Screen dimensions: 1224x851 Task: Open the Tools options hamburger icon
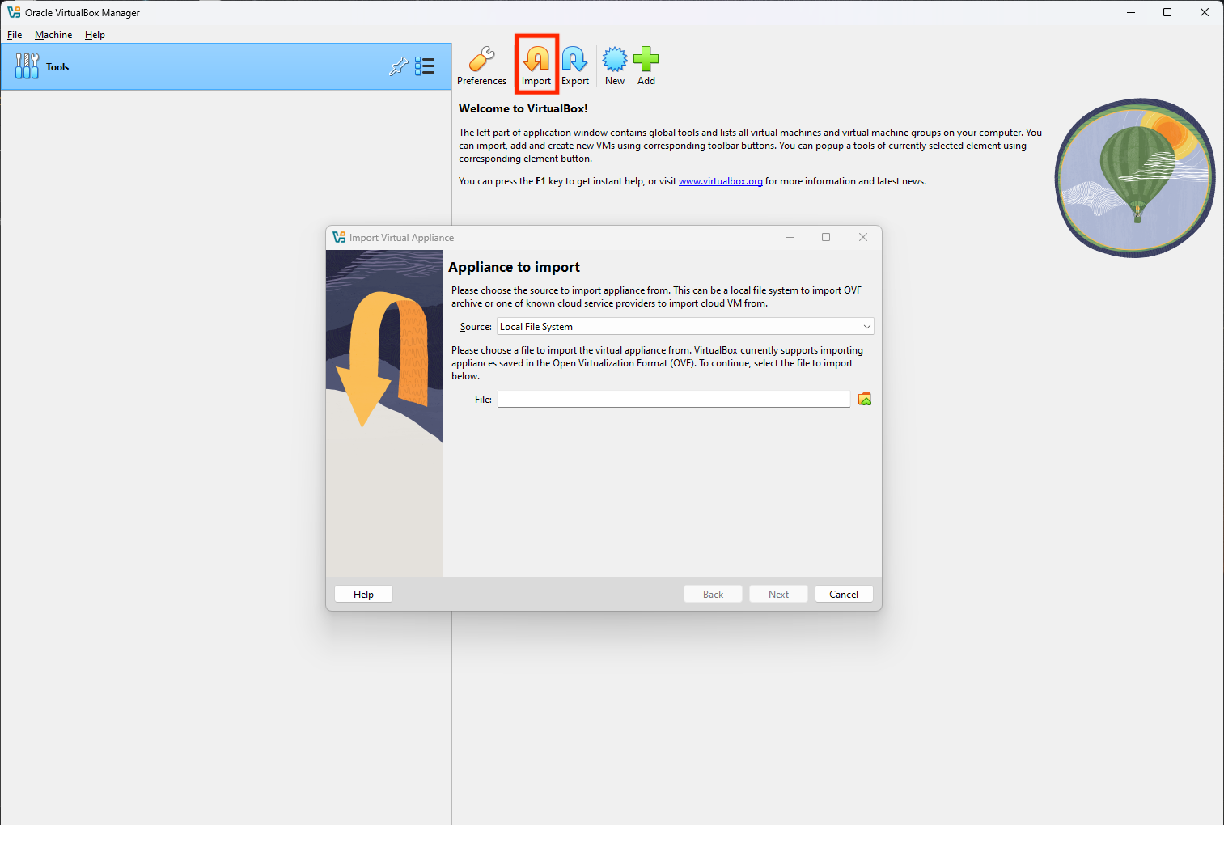[425, 66]
